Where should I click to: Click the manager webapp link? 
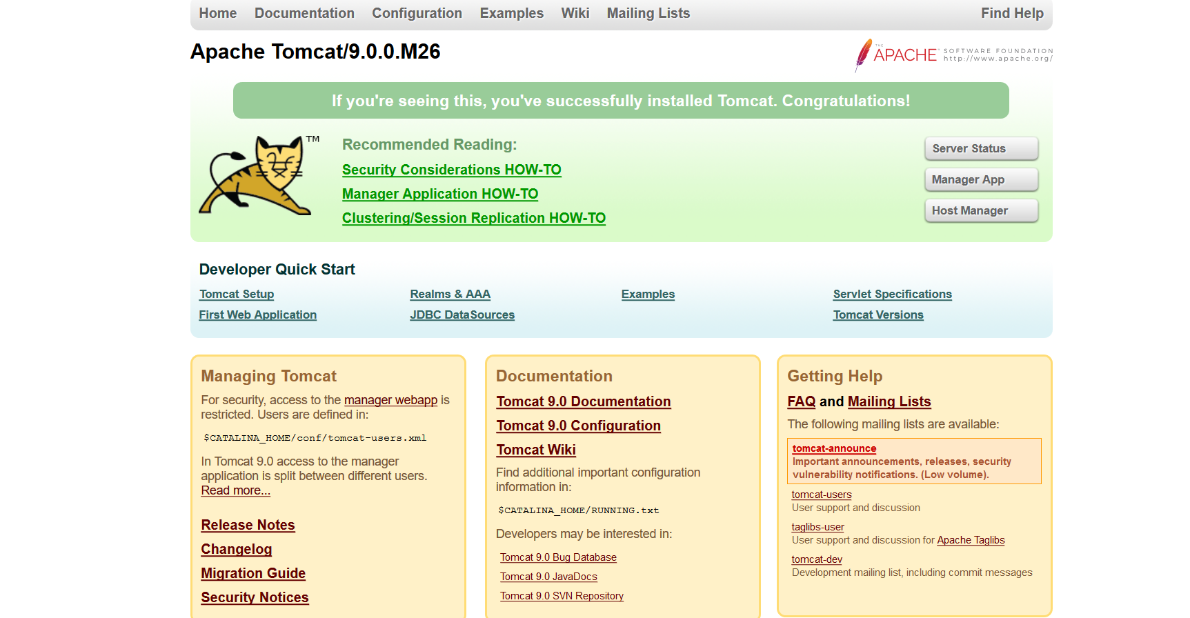tap(390, 400)
